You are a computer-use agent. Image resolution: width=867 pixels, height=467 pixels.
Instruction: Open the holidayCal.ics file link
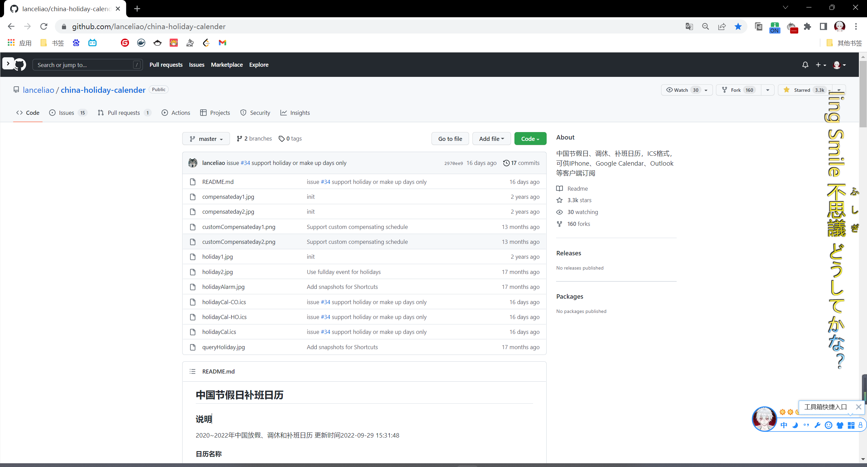pos(219,332)
